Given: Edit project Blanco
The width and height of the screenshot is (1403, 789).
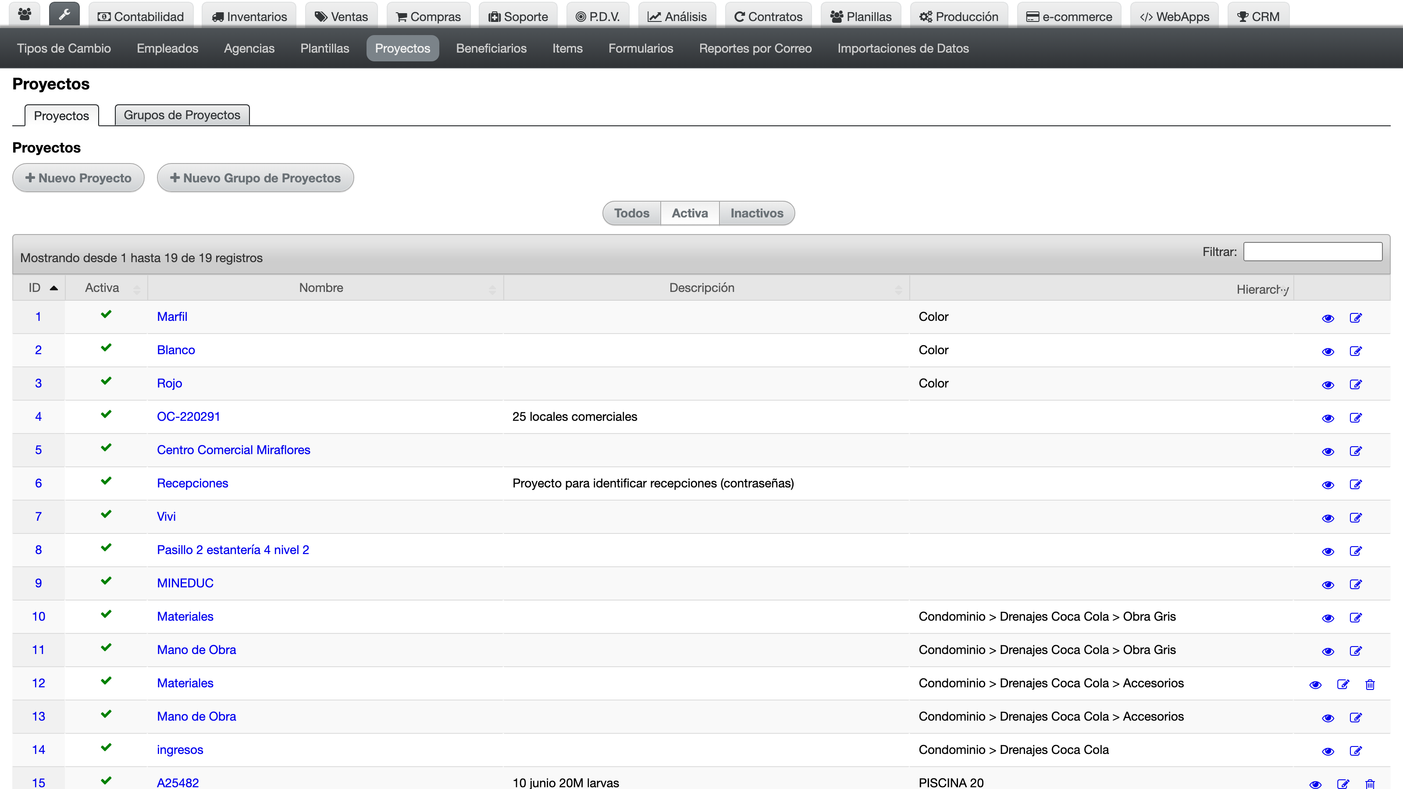Looking at the screenshot, I should coord(1356,351).
